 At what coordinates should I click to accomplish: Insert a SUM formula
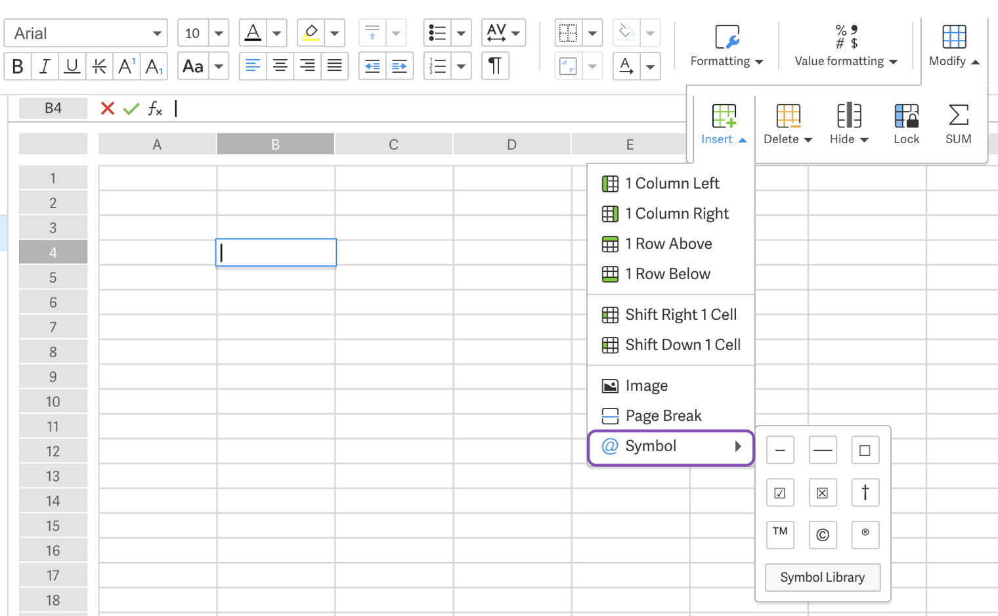point(958,124)
